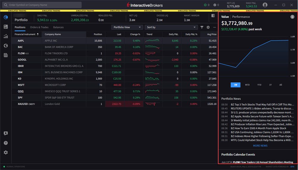Open the second sidebar icon below Portfolio
Image resolution: width=298 pixels, height=170 pixels.
[6, 27]
